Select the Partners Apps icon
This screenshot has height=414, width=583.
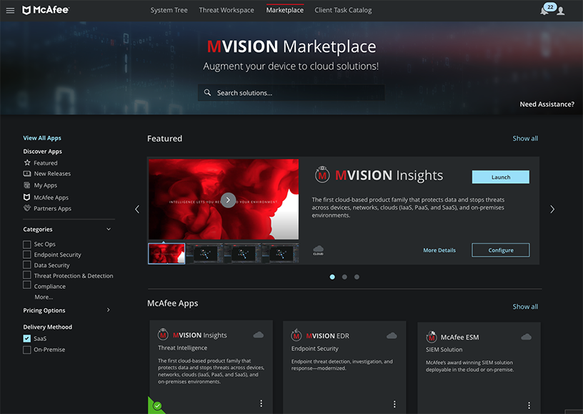click(x=26, y=208)
